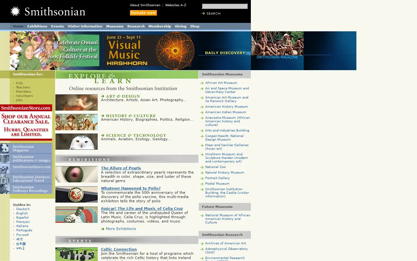Click the Visual Music Hirshhorn banner

[x=150, y=51]
